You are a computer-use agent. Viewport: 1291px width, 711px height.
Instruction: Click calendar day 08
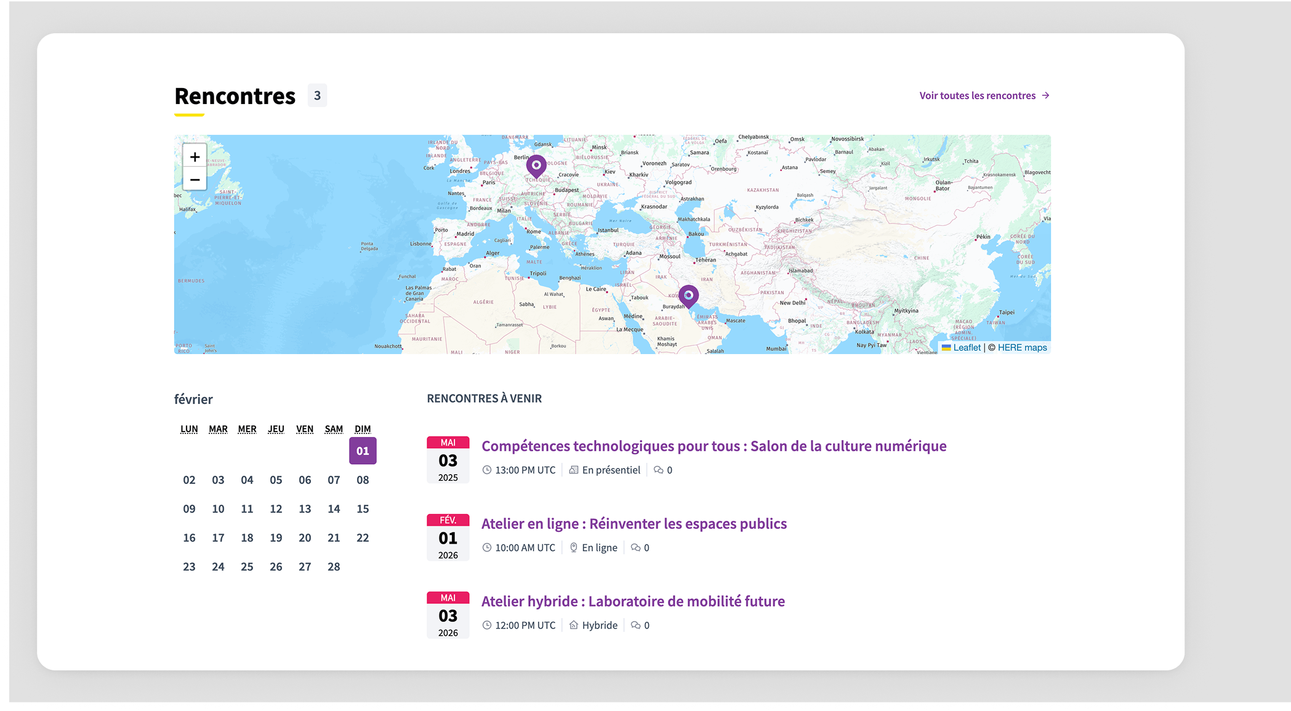tap(363, 480)
